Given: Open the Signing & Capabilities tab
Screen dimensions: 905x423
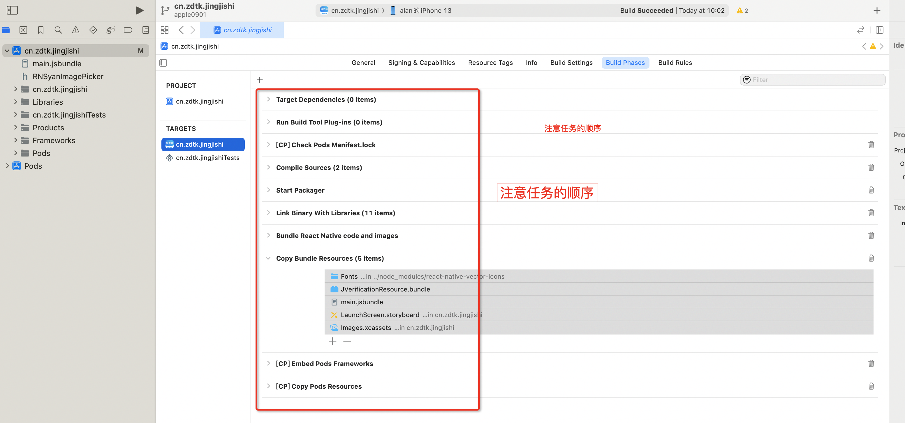Looking at the screenshot, I should (421, 63).
